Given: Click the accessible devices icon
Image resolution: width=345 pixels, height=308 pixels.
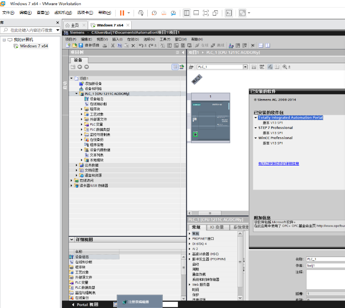Looking at the screenshot, I should [231, 45].
